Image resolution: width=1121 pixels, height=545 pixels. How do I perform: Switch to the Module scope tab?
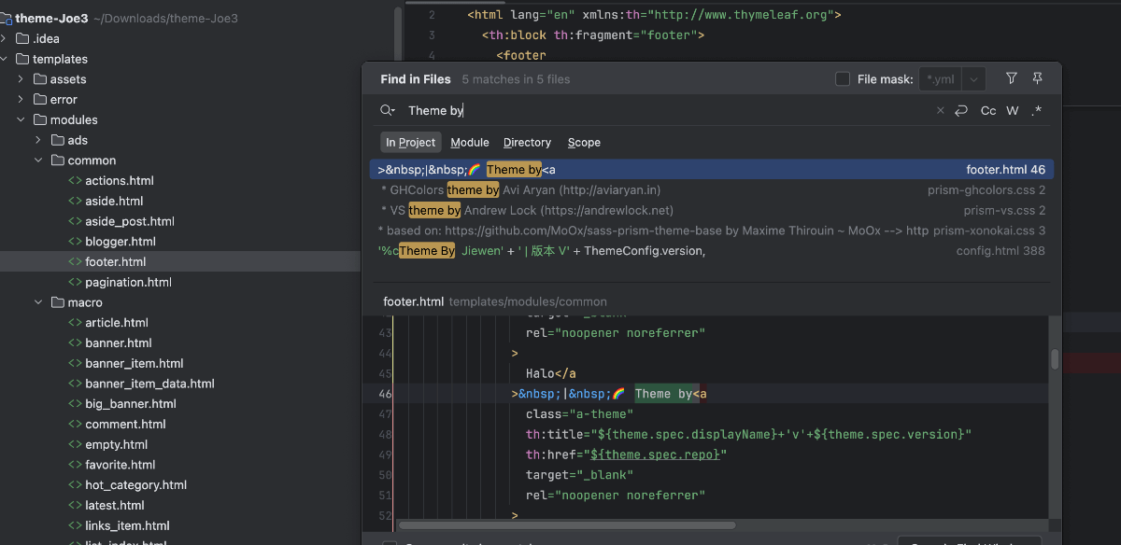(469, 143)
